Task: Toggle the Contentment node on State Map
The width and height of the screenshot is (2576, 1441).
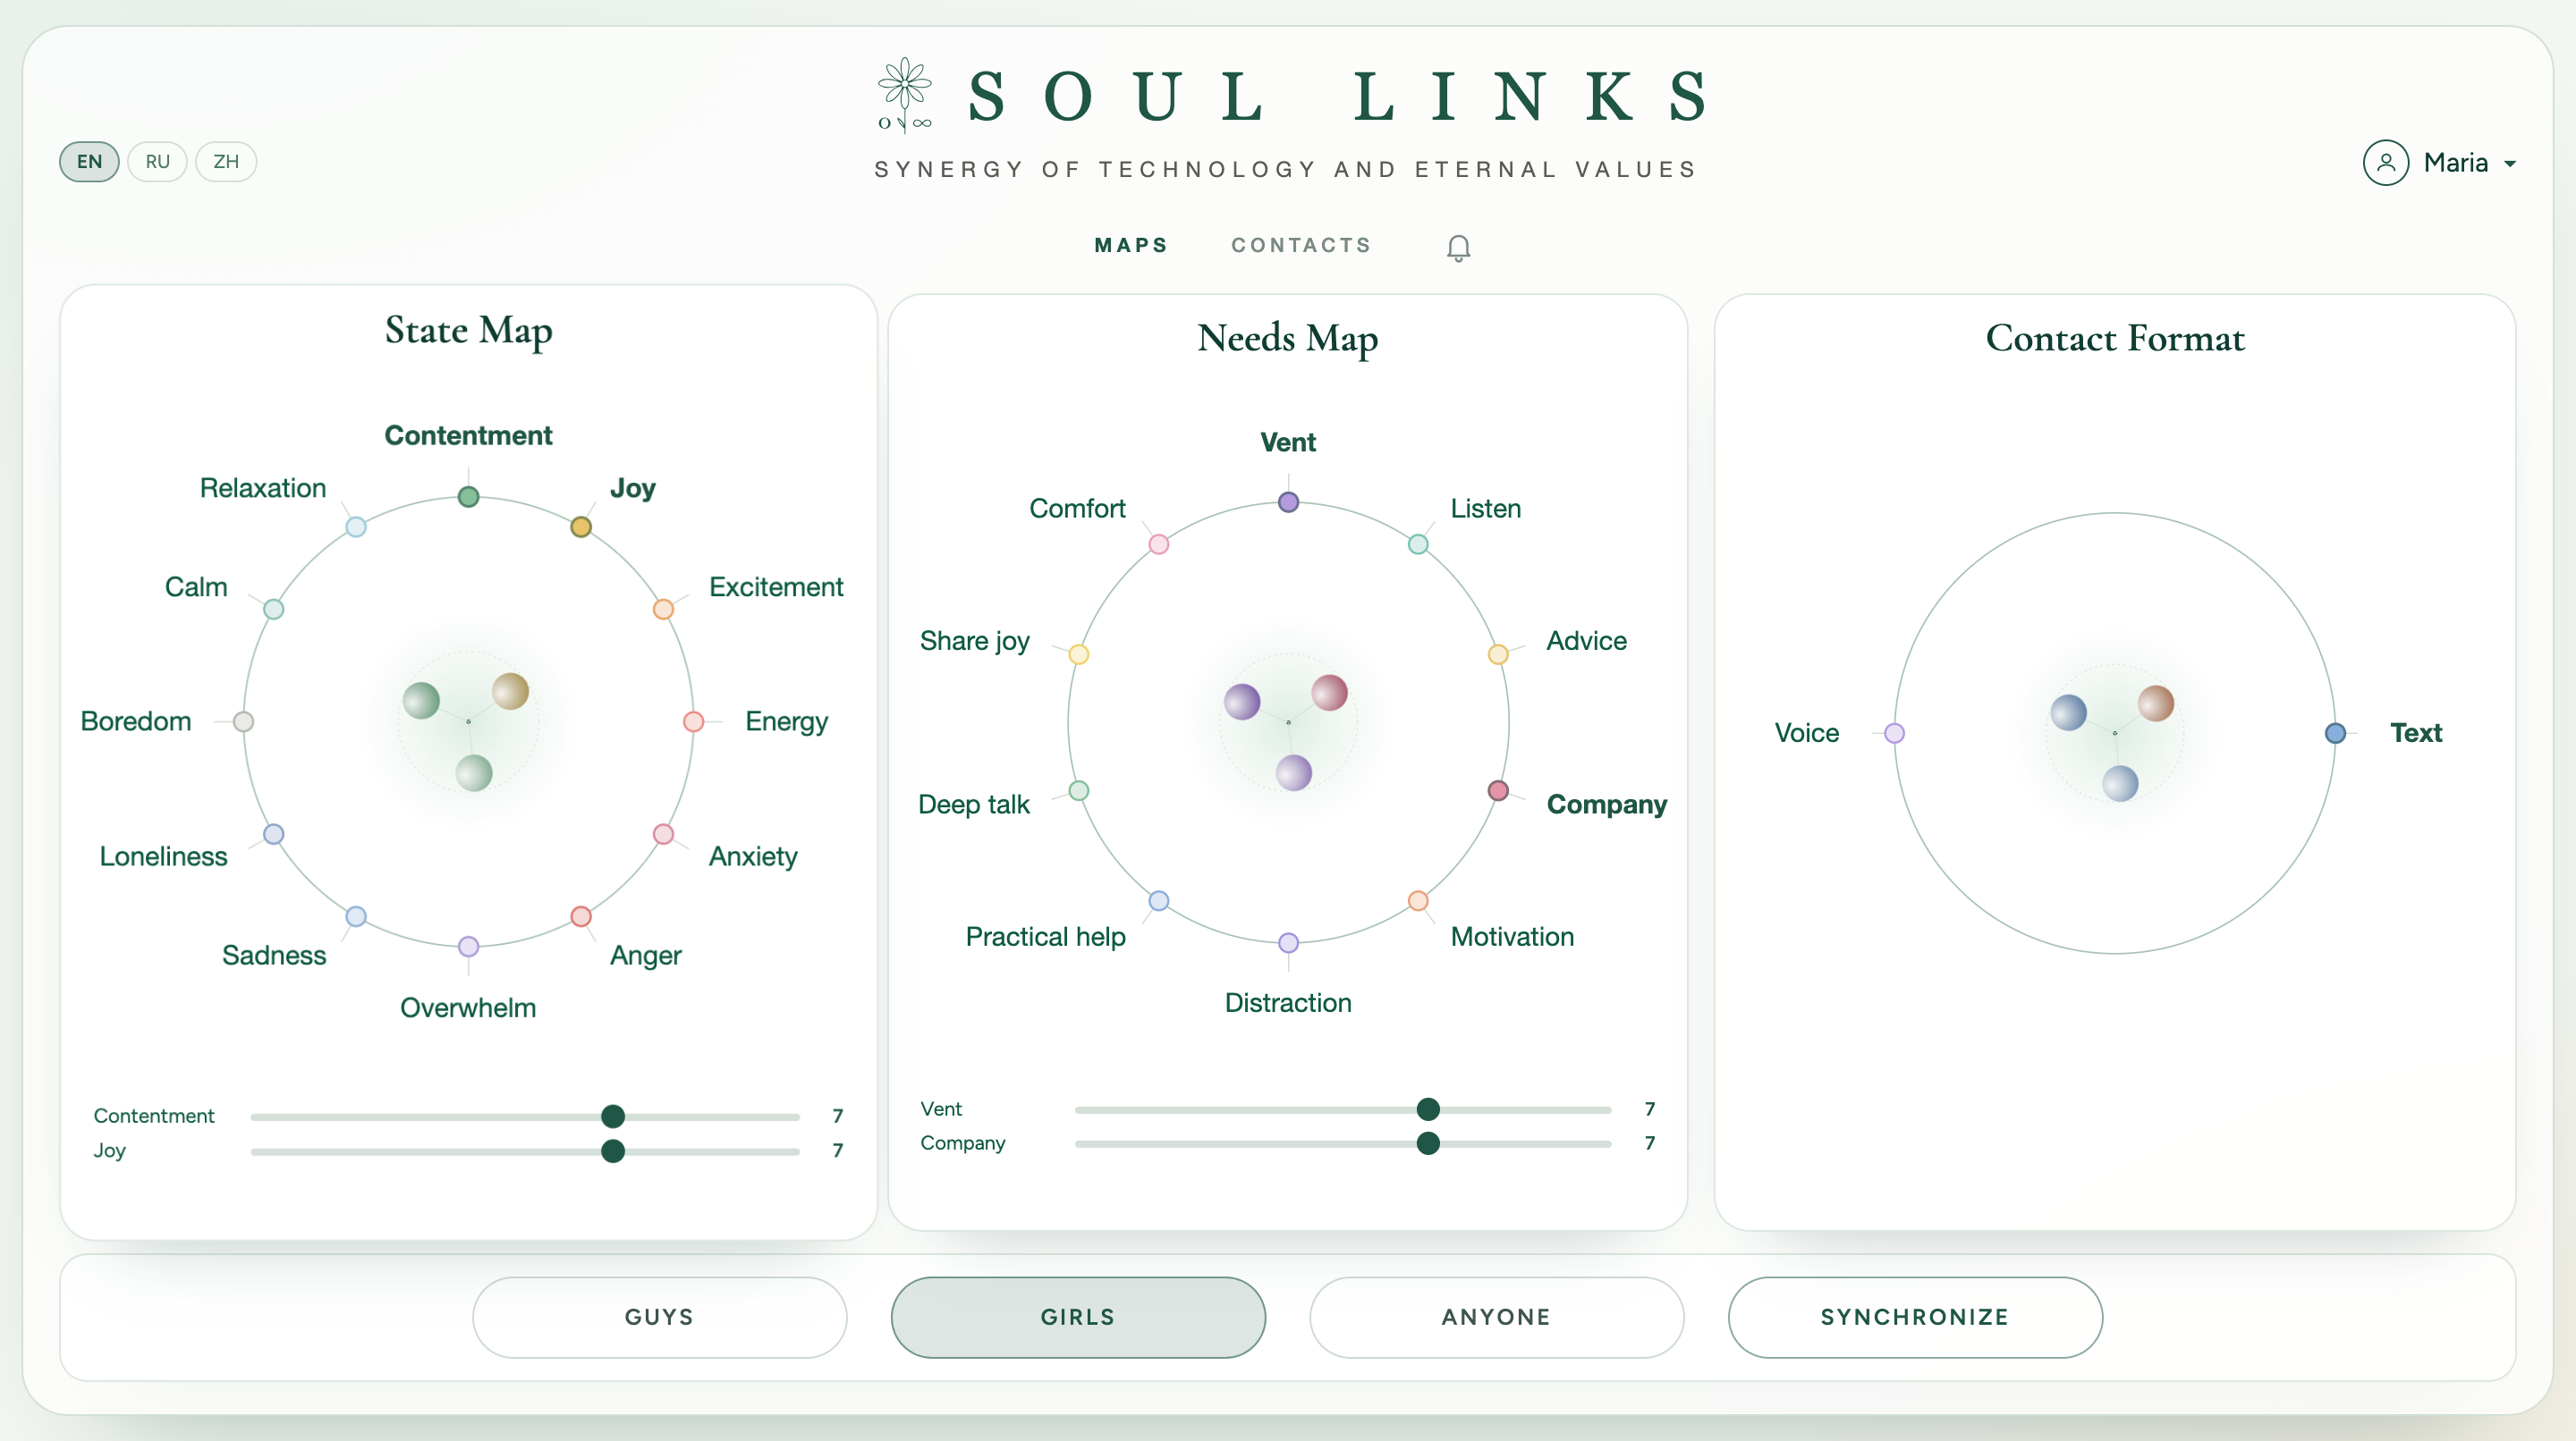Action: [468, 497]
